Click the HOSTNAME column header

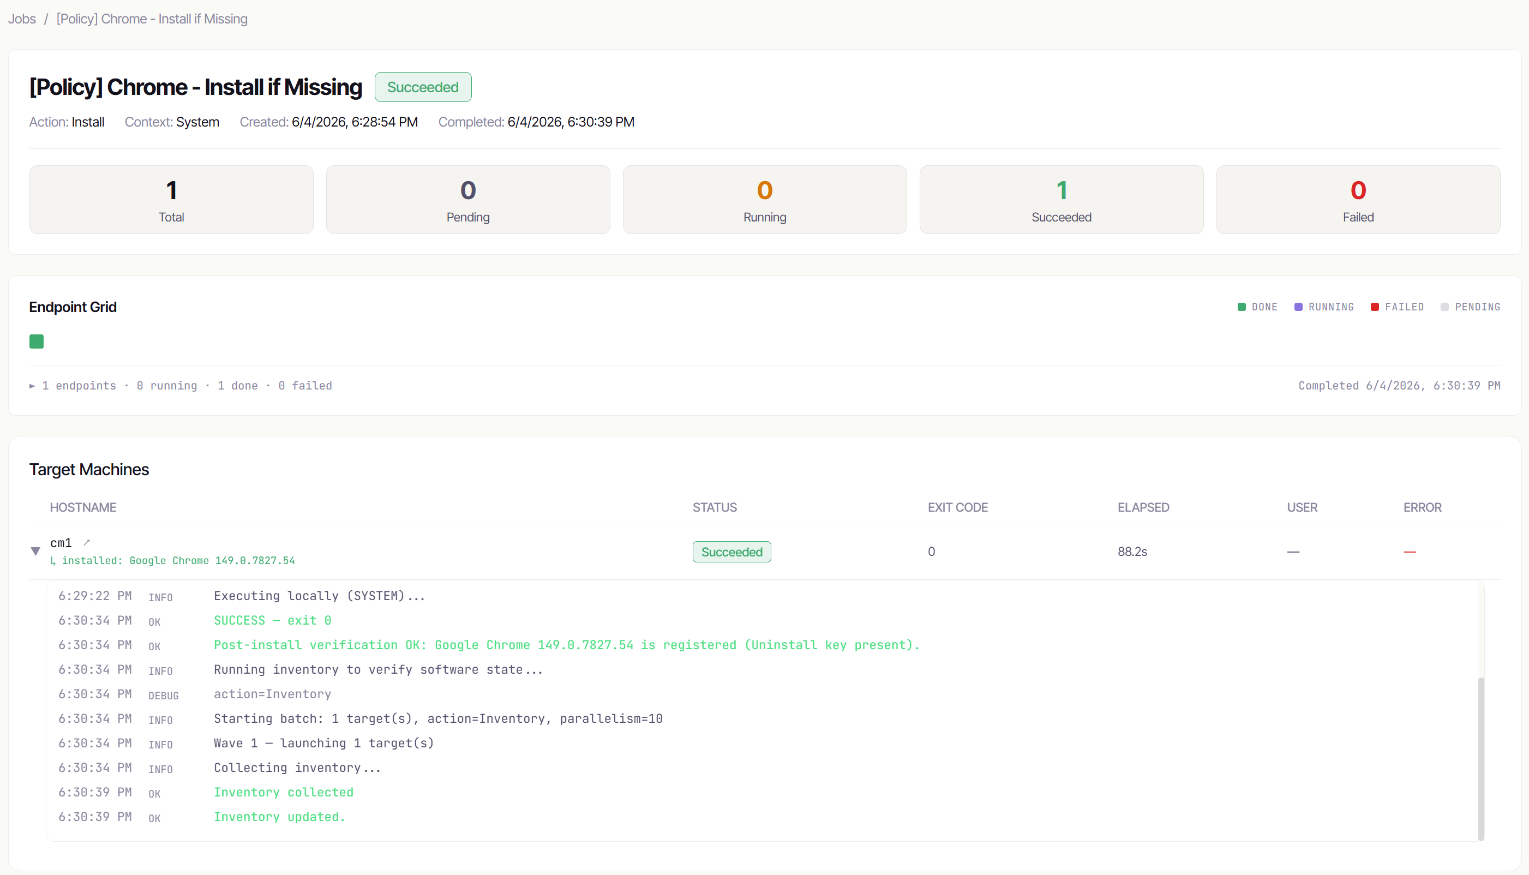83,507
